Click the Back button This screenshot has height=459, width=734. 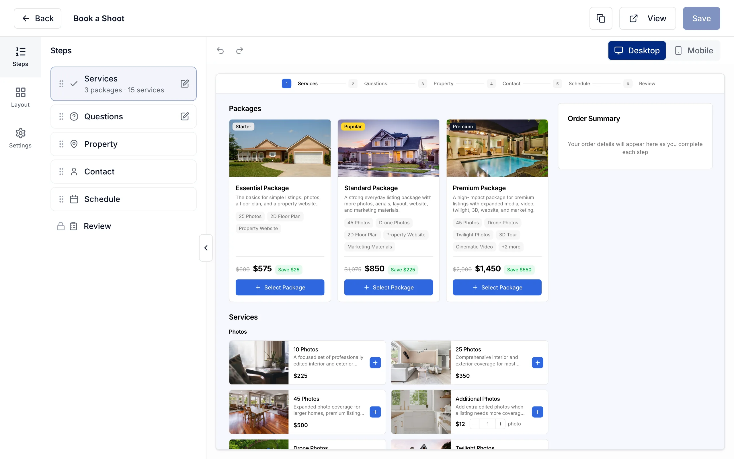click(x=38, y=19)
